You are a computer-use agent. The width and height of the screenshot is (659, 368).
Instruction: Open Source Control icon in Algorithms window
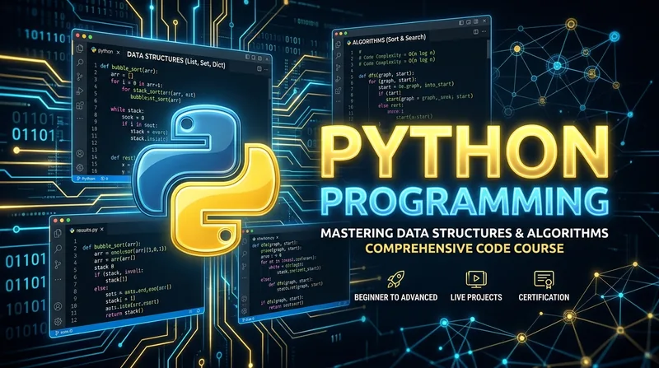click(x=339, y=68)
